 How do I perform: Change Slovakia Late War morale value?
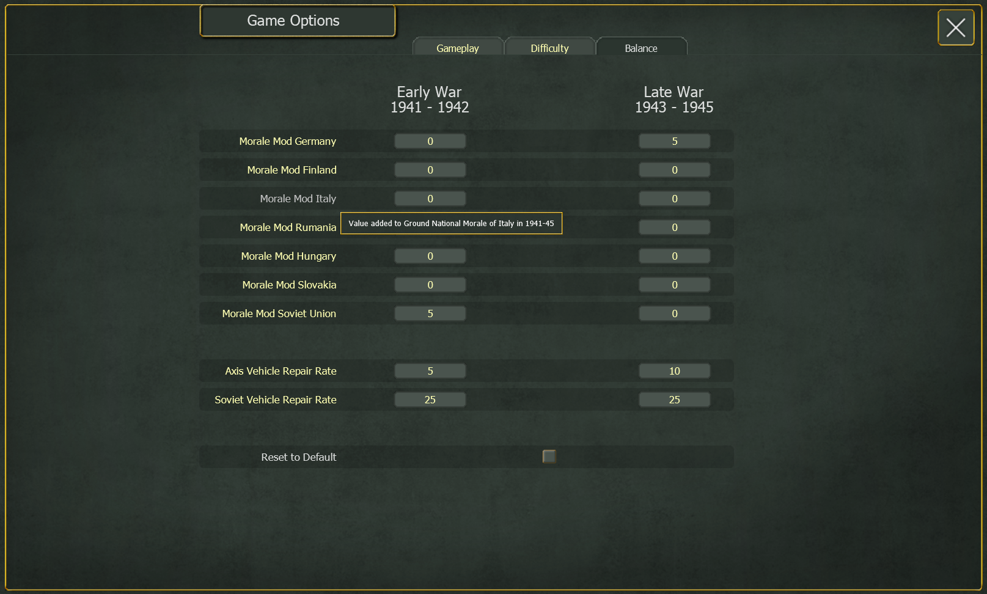674,285
